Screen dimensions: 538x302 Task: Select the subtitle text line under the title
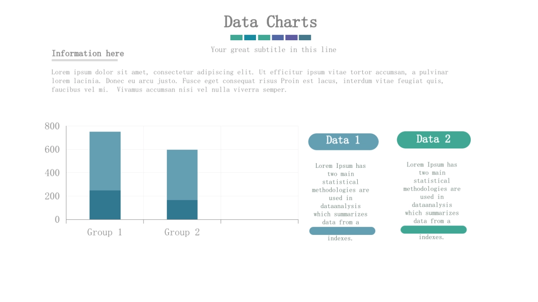click(x=273, y=50)
